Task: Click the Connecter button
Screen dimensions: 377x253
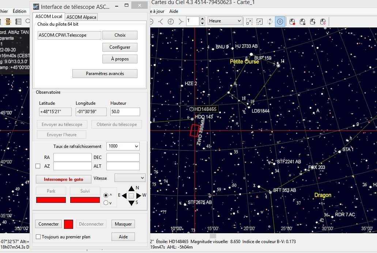Action: pyautogui.click(x=49, y=224)
